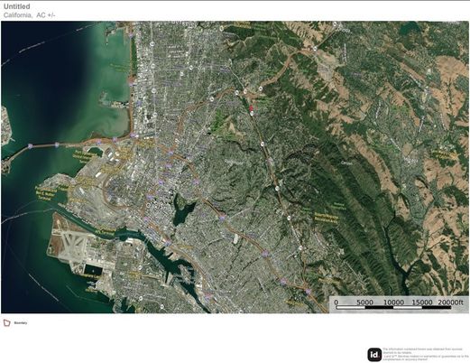This screenshot has width=470, height=363.
Task: Click the 10000 label on the scale bar
Action: (x=393, y=302)
